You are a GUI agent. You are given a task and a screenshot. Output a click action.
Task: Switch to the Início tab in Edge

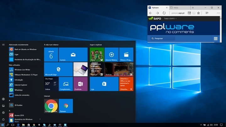(x=180, y=8)
